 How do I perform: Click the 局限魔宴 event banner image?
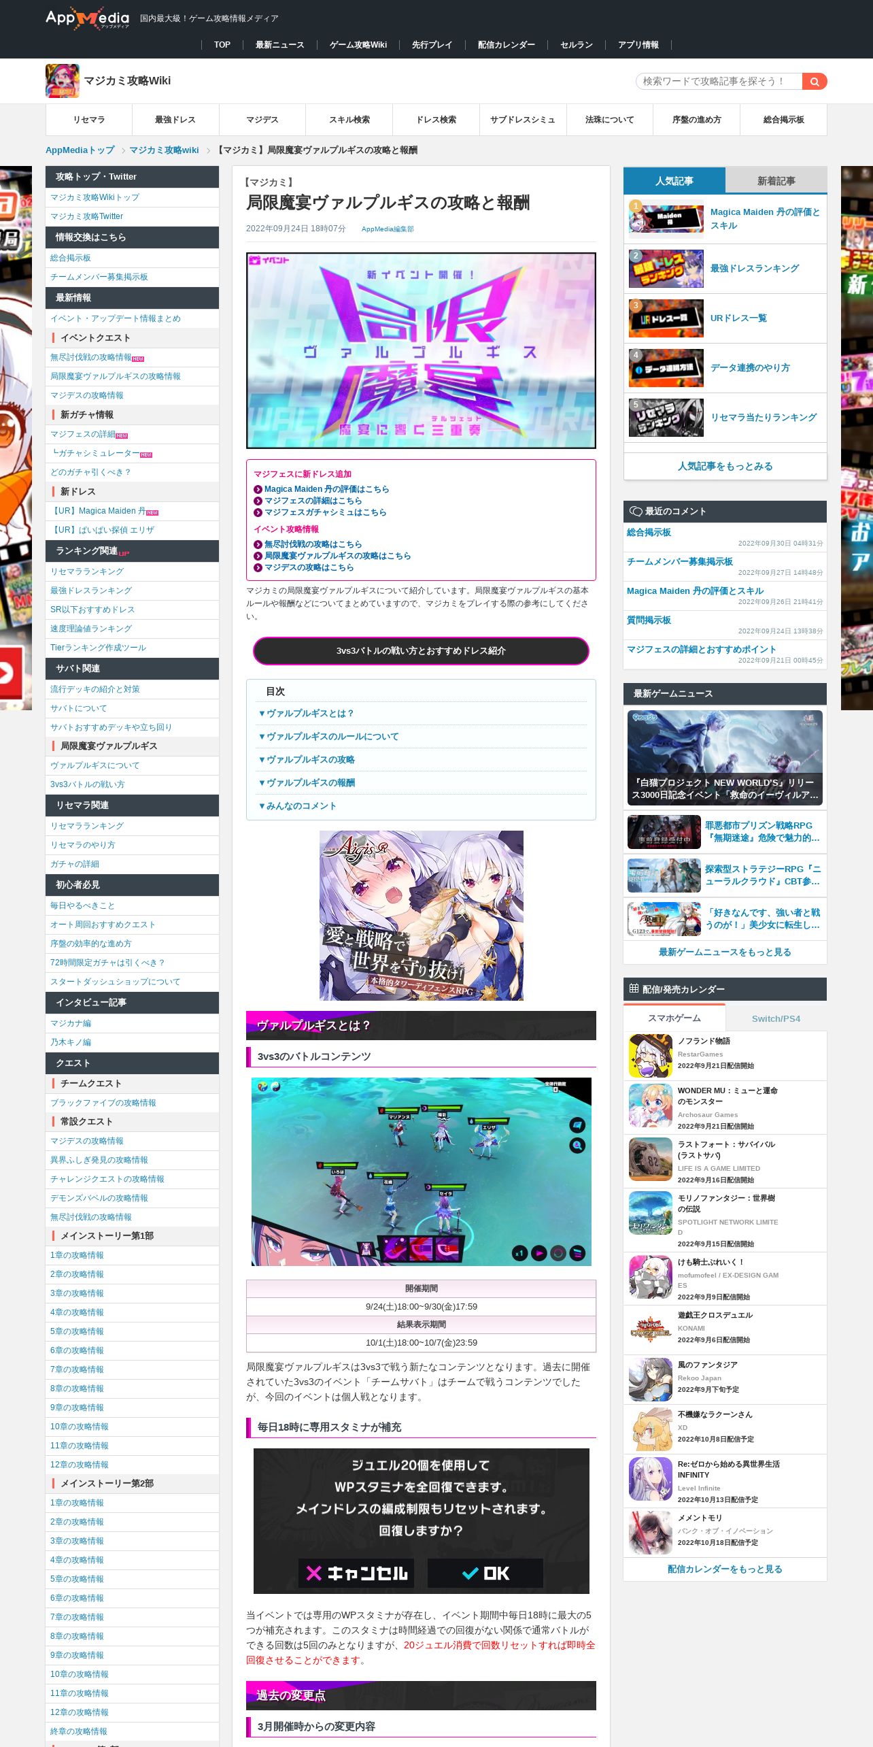(421, 350)
